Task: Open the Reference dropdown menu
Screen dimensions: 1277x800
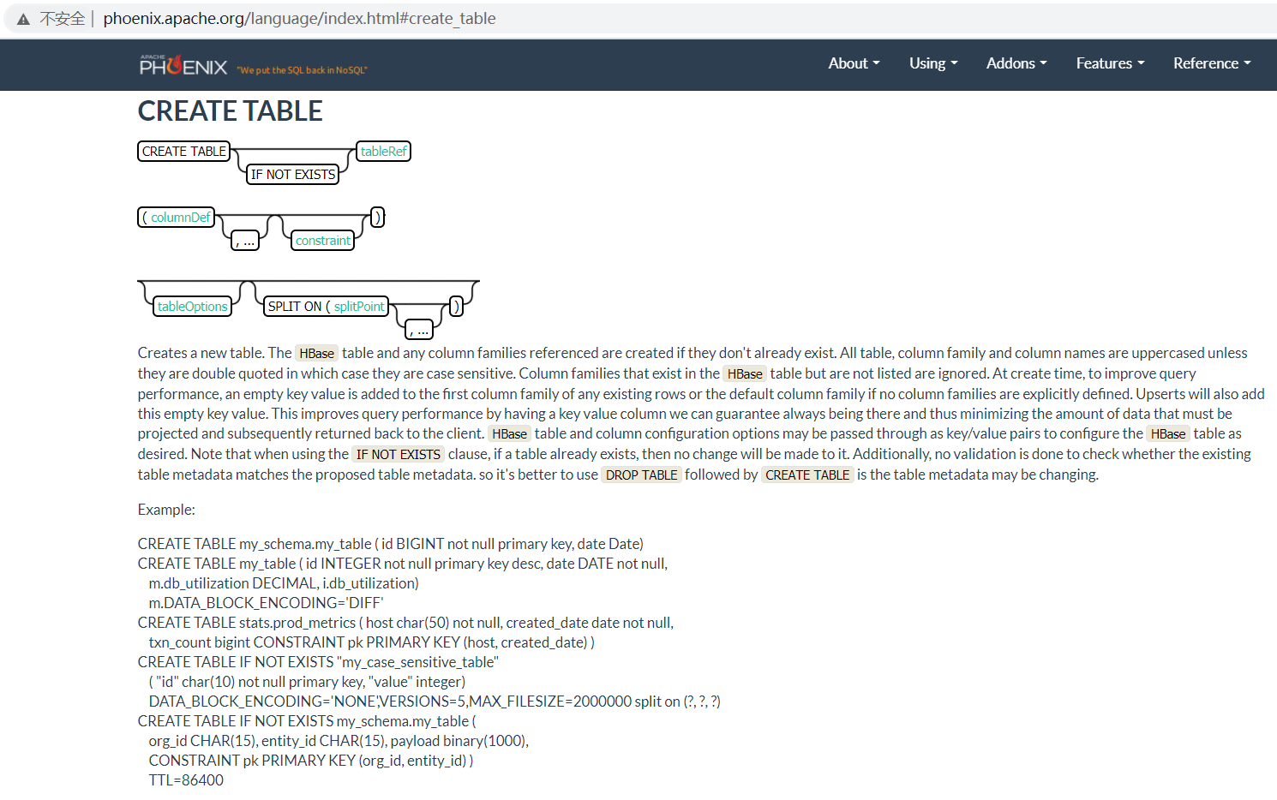Action: click(x=1212, y=63)
